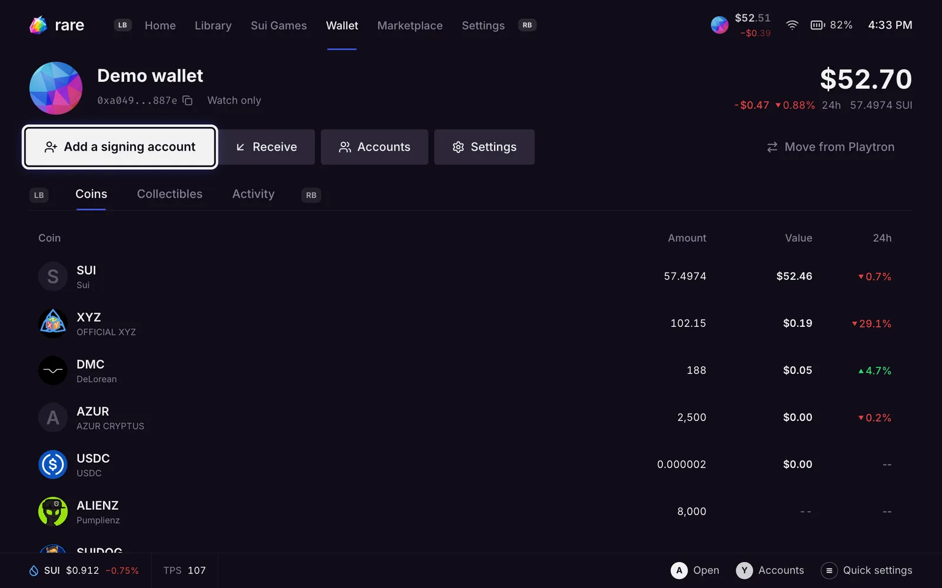Open the Accounts button
The width and height of the screenshot is (942, 588).
coord(374,147)
